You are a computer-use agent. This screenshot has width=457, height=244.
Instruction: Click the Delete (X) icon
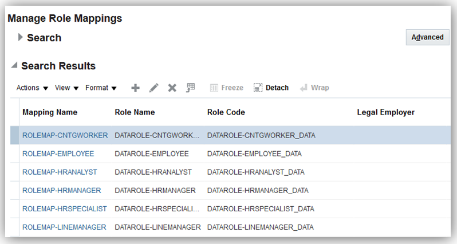point(172,88)
